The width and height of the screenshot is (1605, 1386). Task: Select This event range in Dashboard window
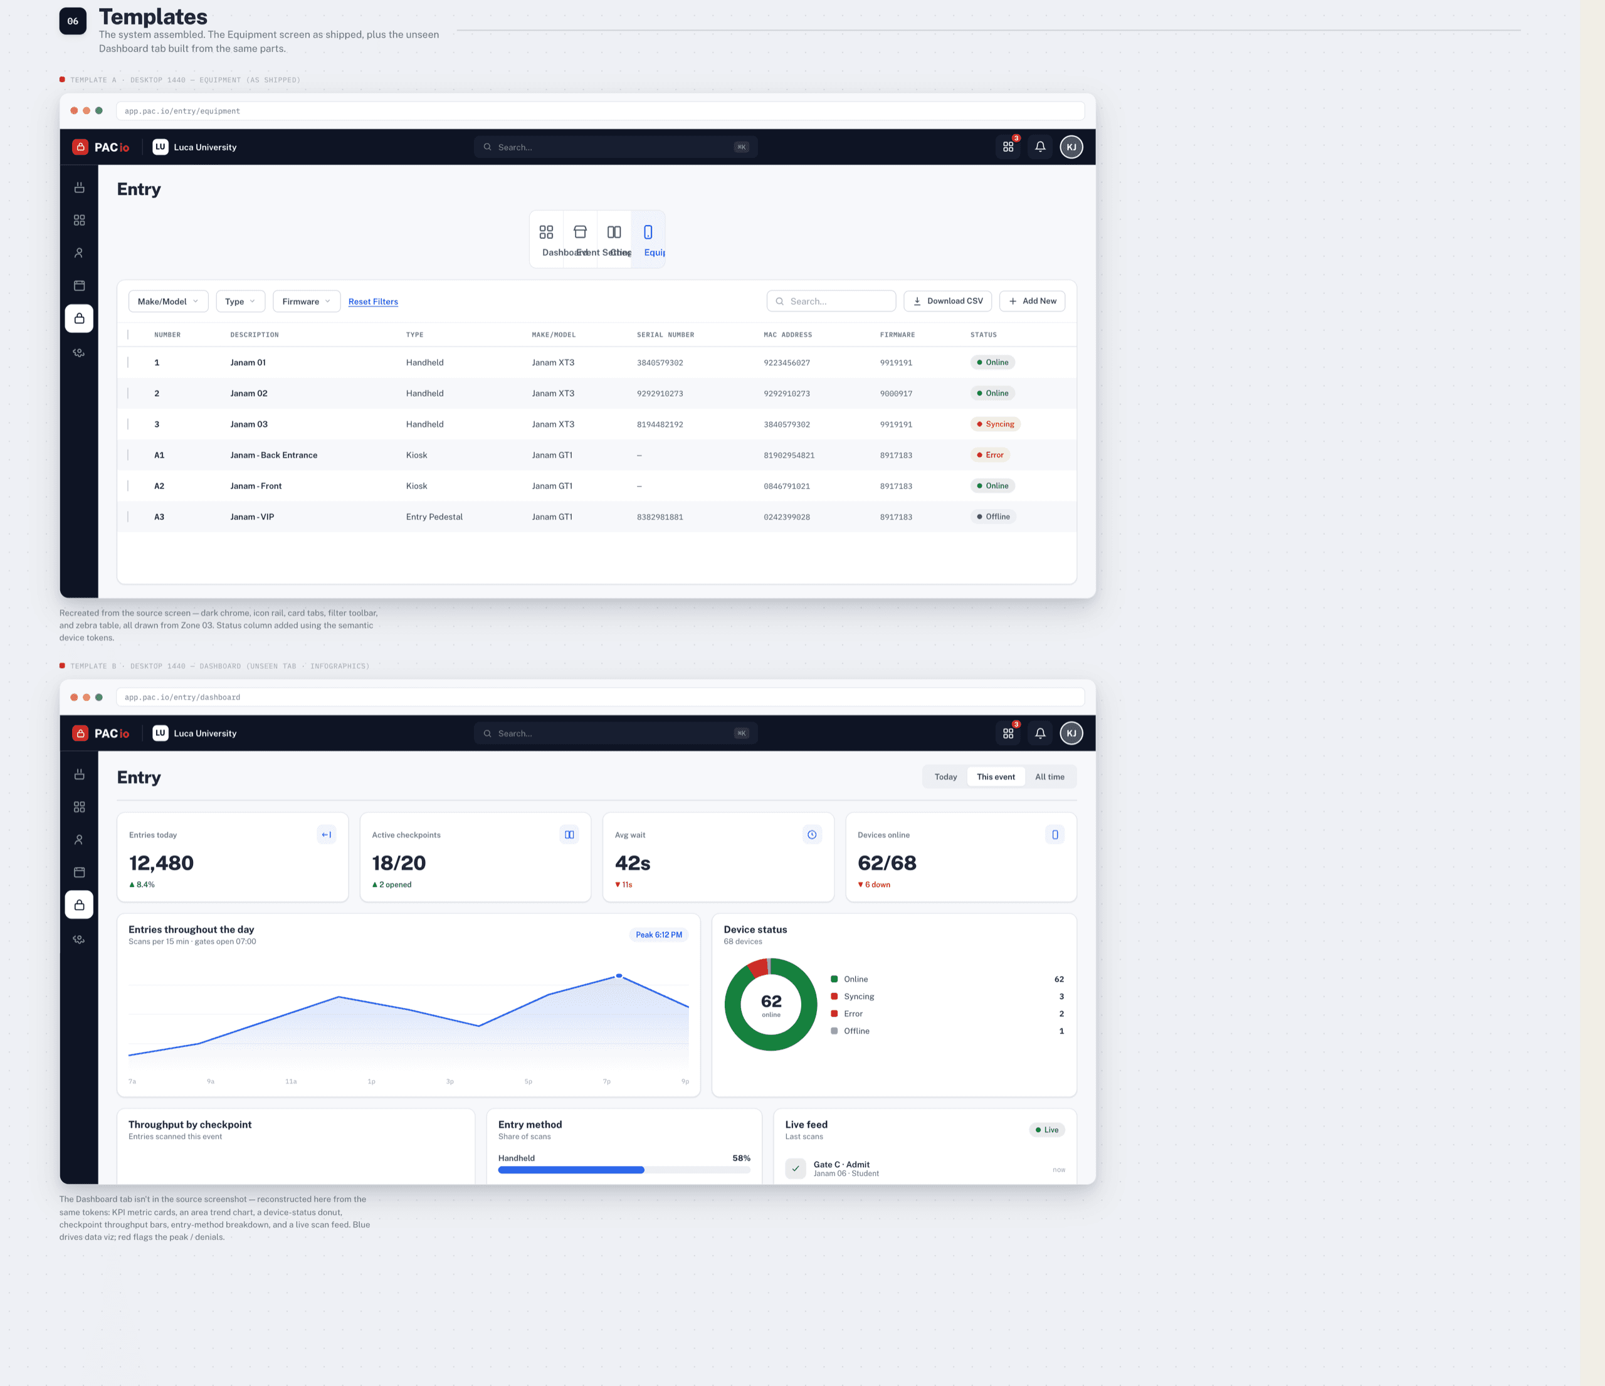pyautogui.click(x=996, y=777)
